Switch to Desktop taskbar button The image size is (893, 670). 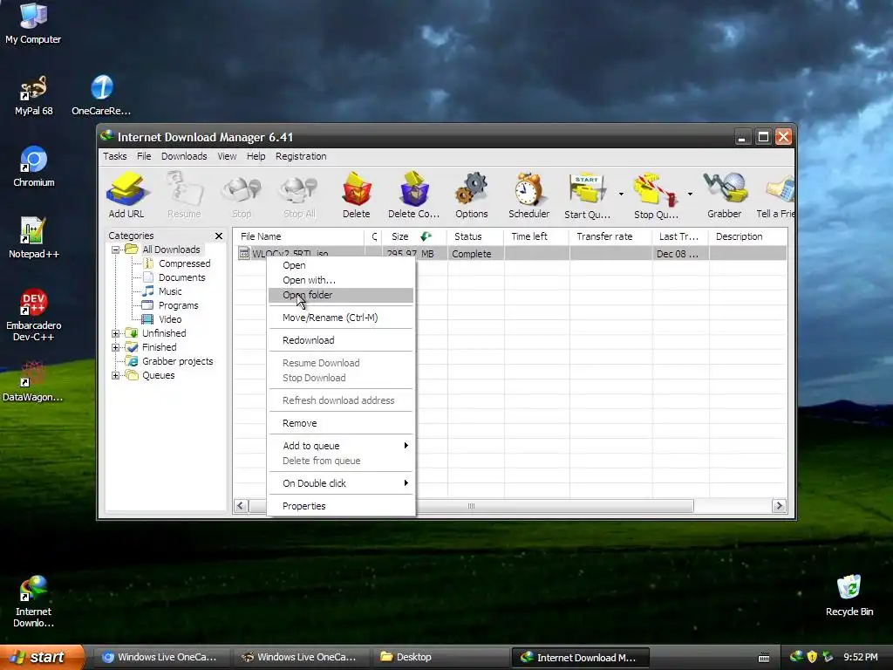coord(440,657)
